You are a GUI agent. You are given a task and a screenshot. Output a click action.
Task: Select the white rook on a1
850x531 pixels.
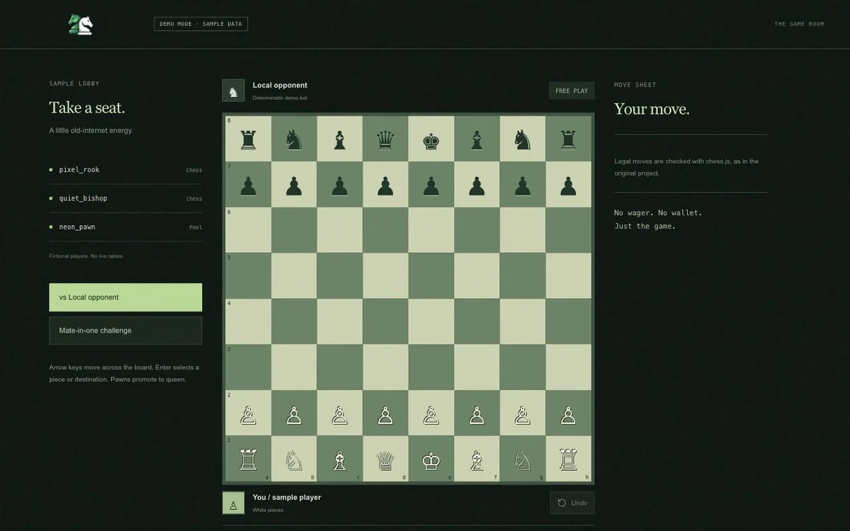point(248,459)
